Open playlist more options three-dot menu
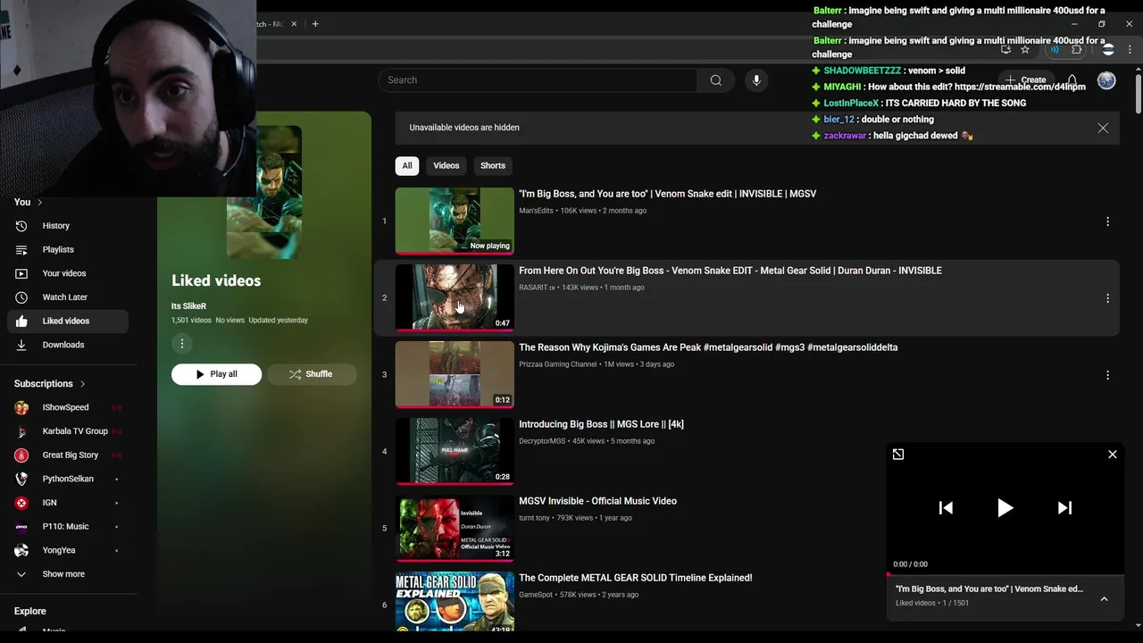 coord(182,344)
